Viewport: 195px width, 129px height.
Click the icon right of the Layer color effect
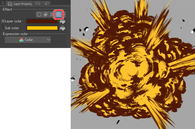[x=65, y=14]
